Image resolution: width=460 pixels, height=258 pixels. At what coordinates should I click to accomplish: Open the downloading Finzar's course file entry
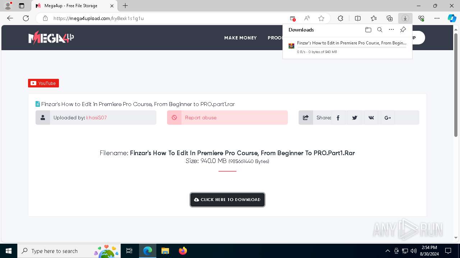click(x=348, y=47)
